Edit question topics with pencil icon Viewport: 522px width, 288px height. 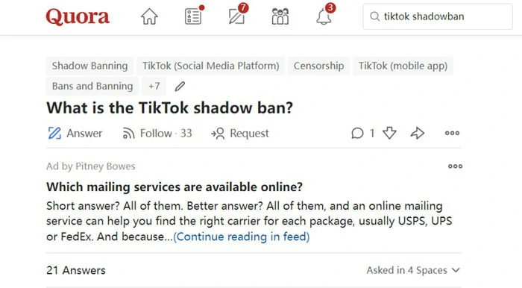pos(180,87)
